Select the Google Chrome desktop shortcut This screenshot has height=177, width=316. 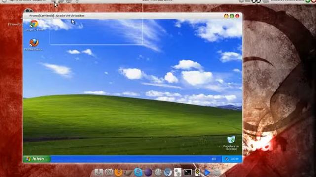[34, 26]
